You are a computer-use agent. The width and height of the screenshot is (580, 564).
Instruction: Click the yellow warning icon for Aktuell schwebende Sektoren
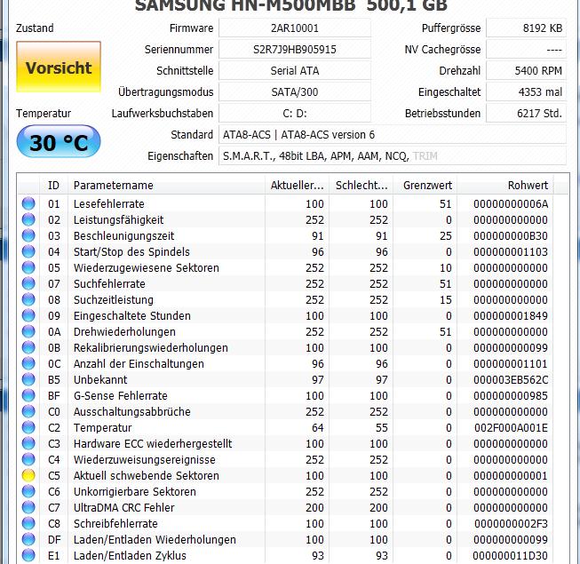pyautogui.click(x=28, y=475)
